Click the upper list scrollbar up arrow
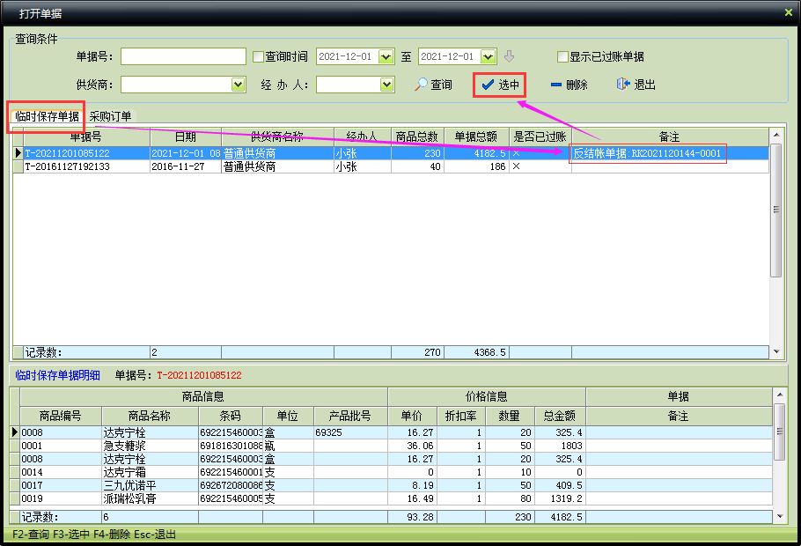The image size is (801, 546). 776,135
